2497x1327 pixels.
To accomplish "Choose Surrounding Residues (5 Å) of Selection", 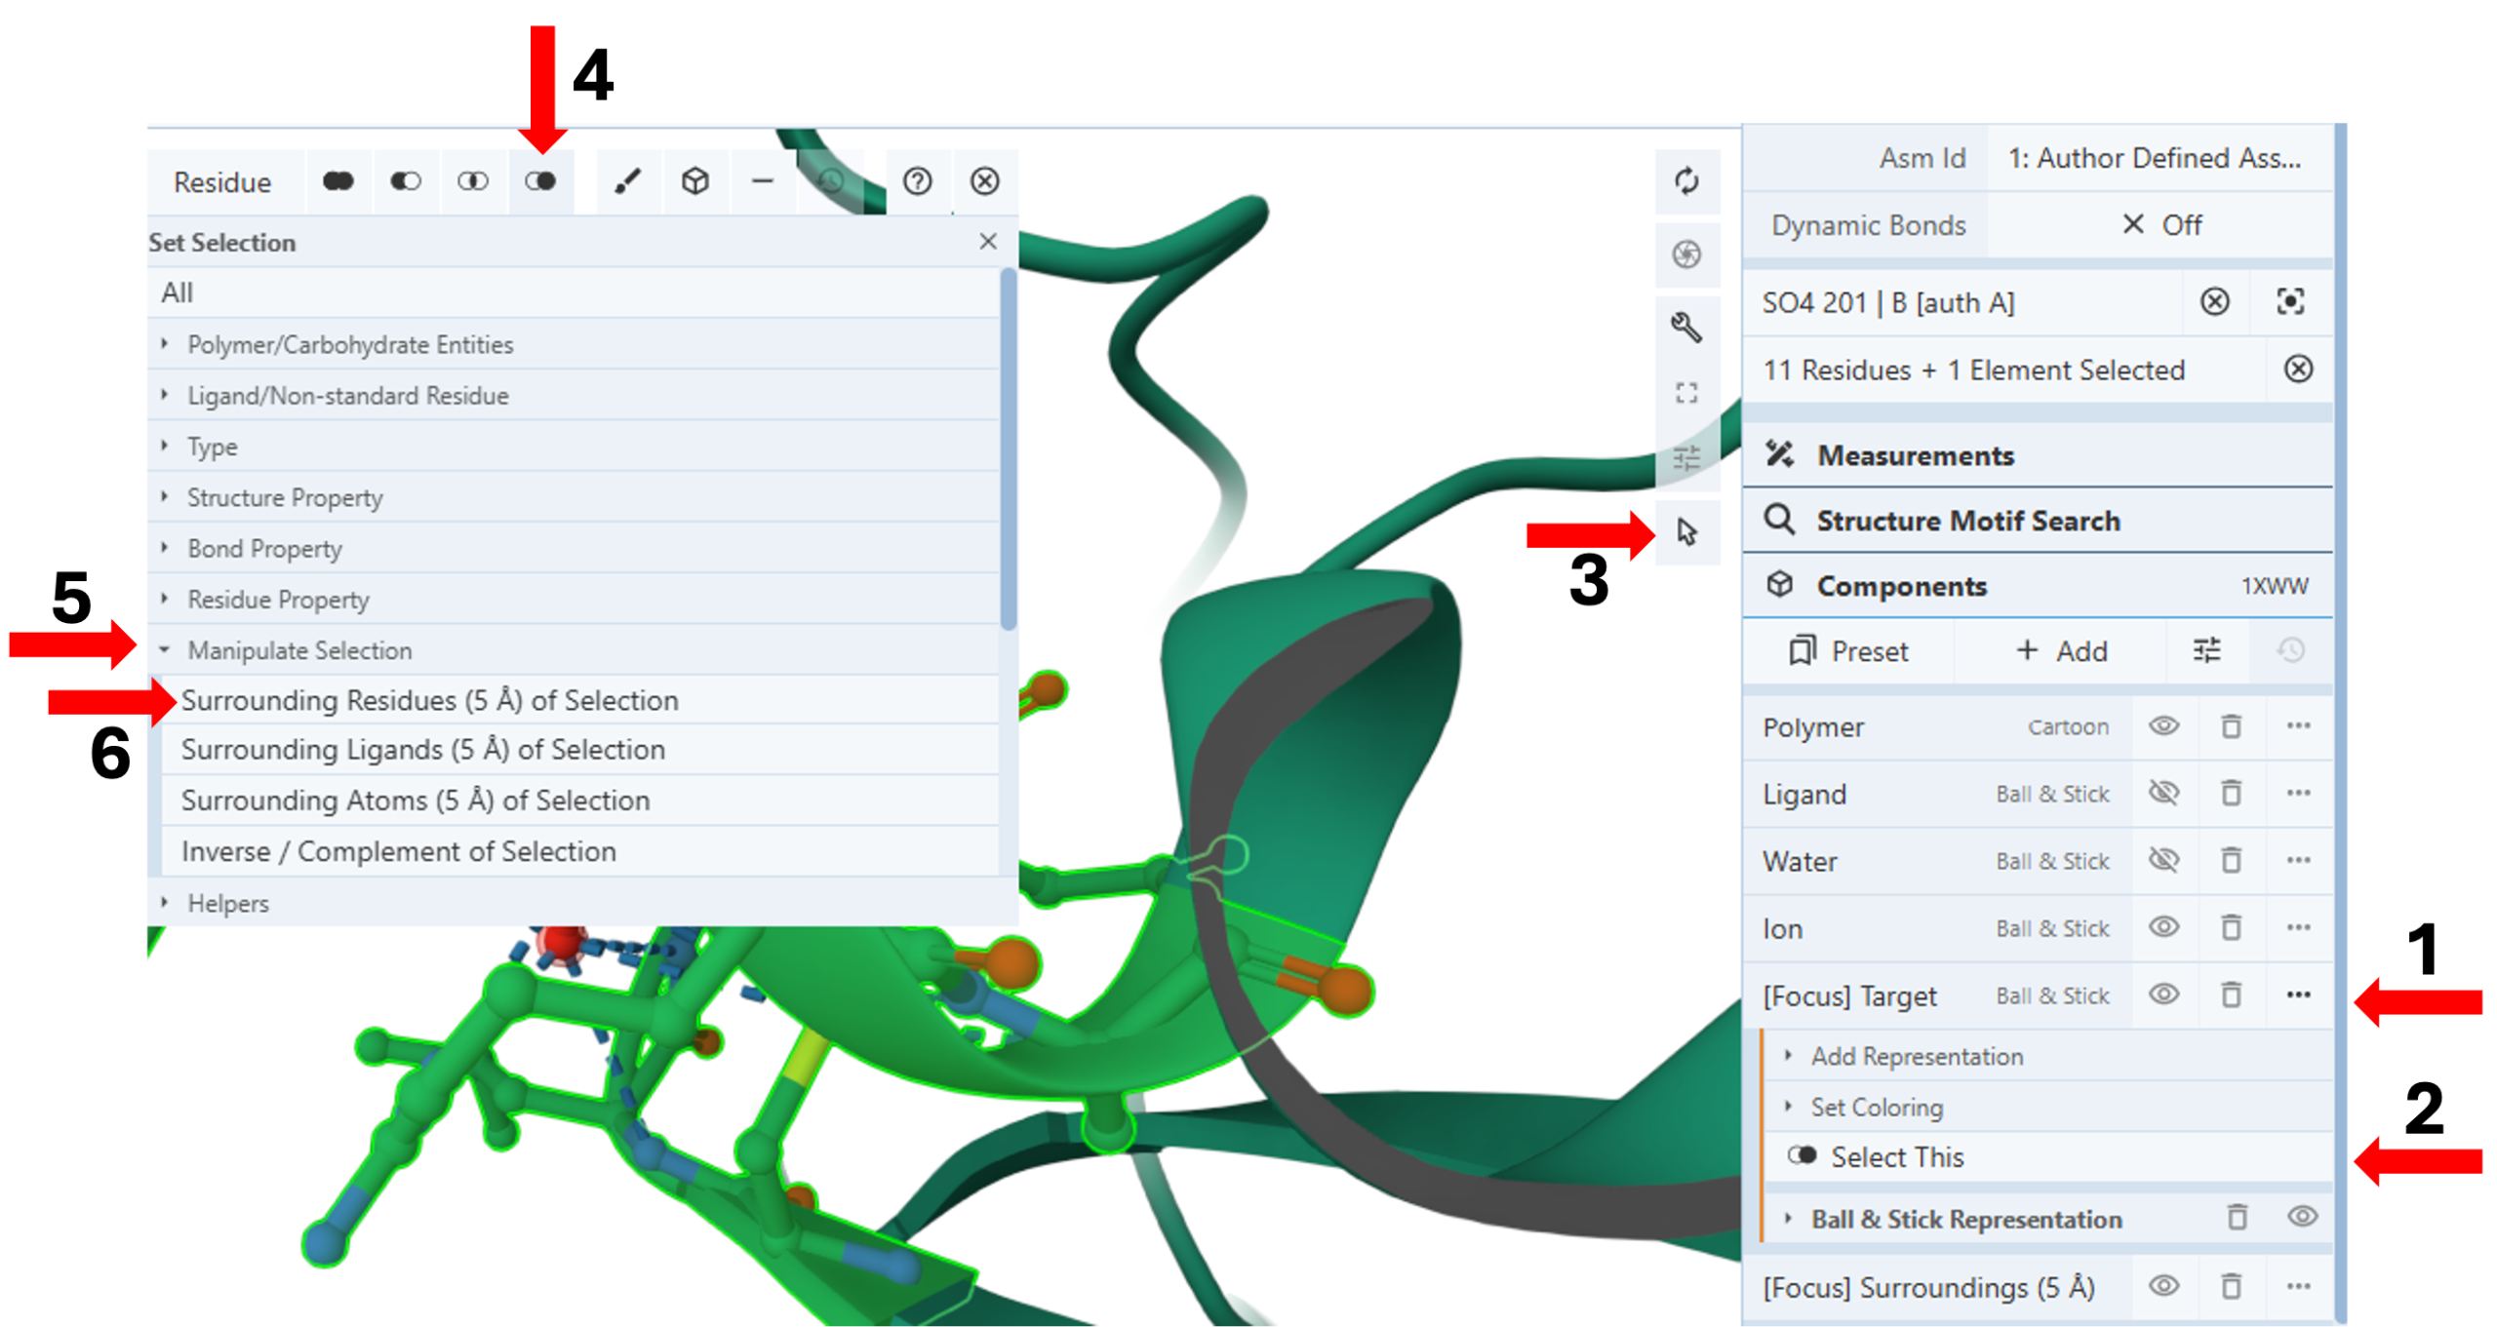I will click(429, 700).
